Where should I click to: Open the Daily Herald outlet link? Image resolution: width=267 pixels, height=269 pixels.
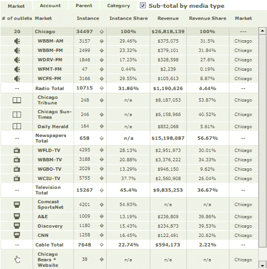pyautogui.click(x=53, y=127)
